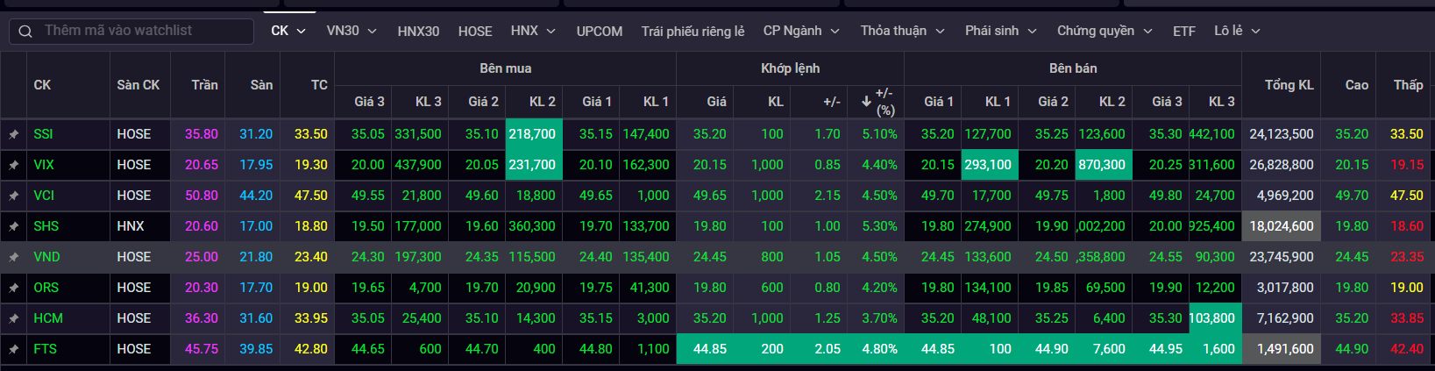1435x371 pixels.
Task: Unpin the SHS row using its pin
Action: point(14,226)
